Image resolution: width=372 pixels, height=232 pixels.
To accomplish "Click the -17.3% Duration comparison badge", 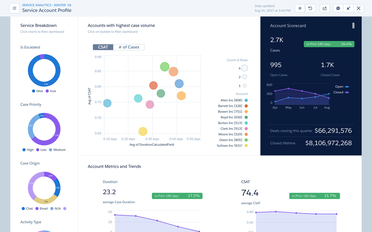I will 177,196.
